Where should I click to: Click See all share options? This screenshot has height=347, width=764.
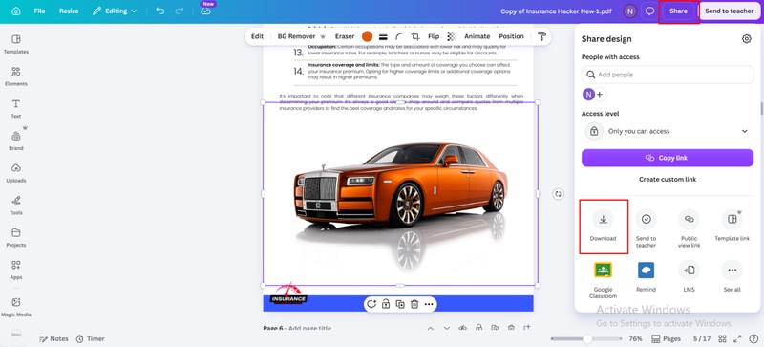click(732, 276)
